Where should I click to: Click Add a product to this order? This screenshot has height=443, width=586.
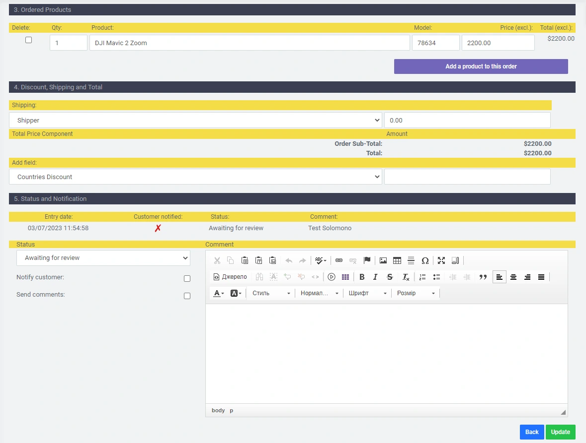click(x=481, y=66)
